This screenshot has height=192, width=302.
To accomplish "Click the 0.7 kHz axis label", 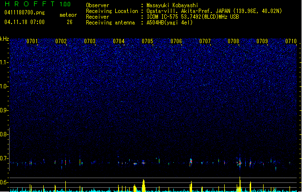I will click(x=4, y=158).
